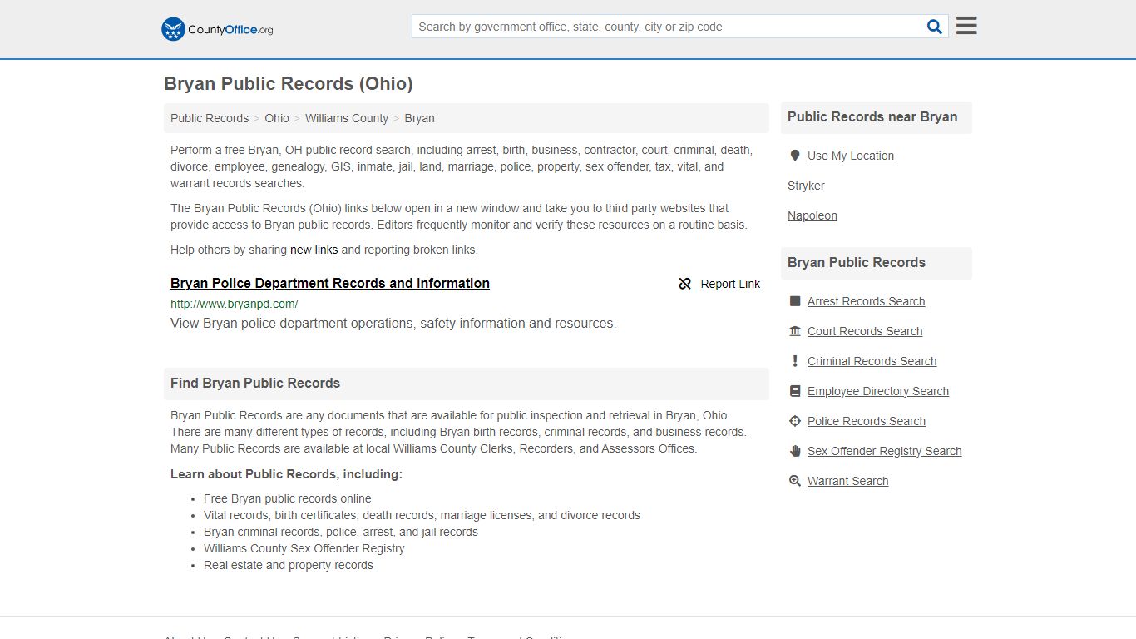This screenshot has width=1136, height=639.
Task: Click 'Bryan criminal records, police, arrest' bullet
Action: (341, 532)
